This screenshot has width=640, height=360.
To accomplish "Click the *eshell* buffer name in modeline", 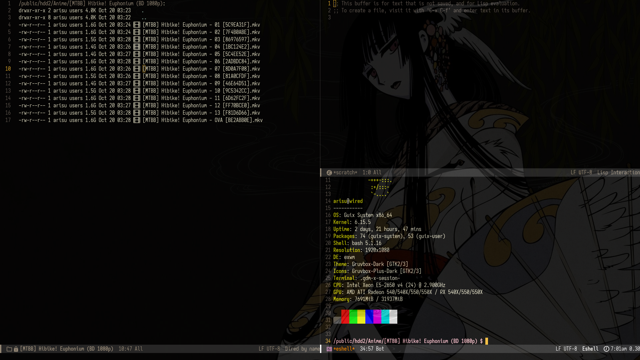I will coord(344,349).
